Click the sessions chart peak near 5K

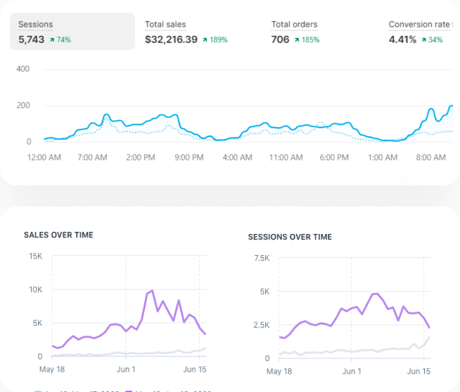tap(375, 294)
